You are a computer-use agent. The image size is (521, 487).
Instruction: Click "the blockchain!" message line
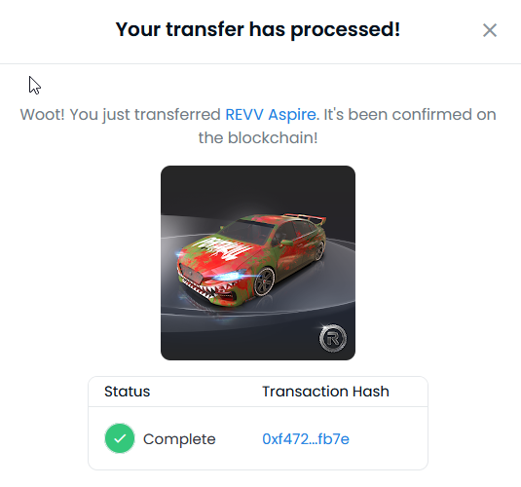tap(258, 137)
